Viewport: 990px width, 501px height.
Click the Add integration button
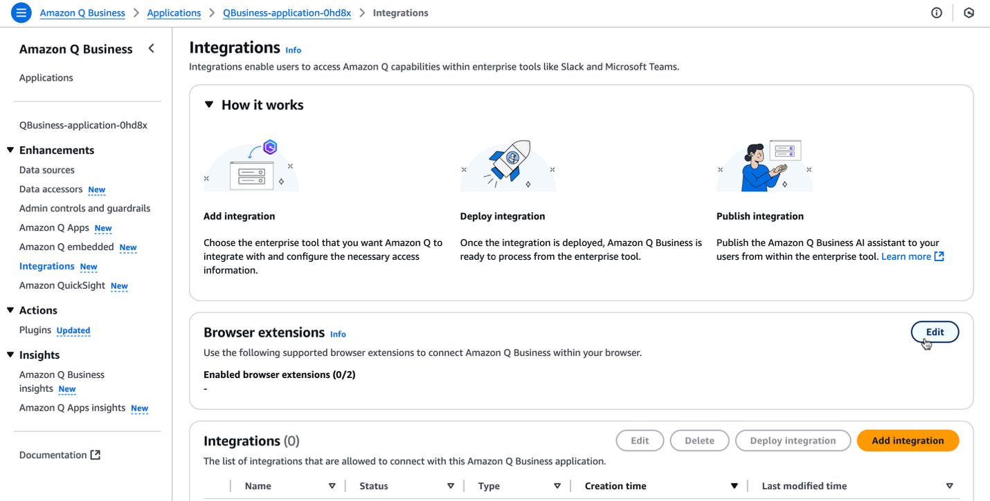[x=907, y=440]
